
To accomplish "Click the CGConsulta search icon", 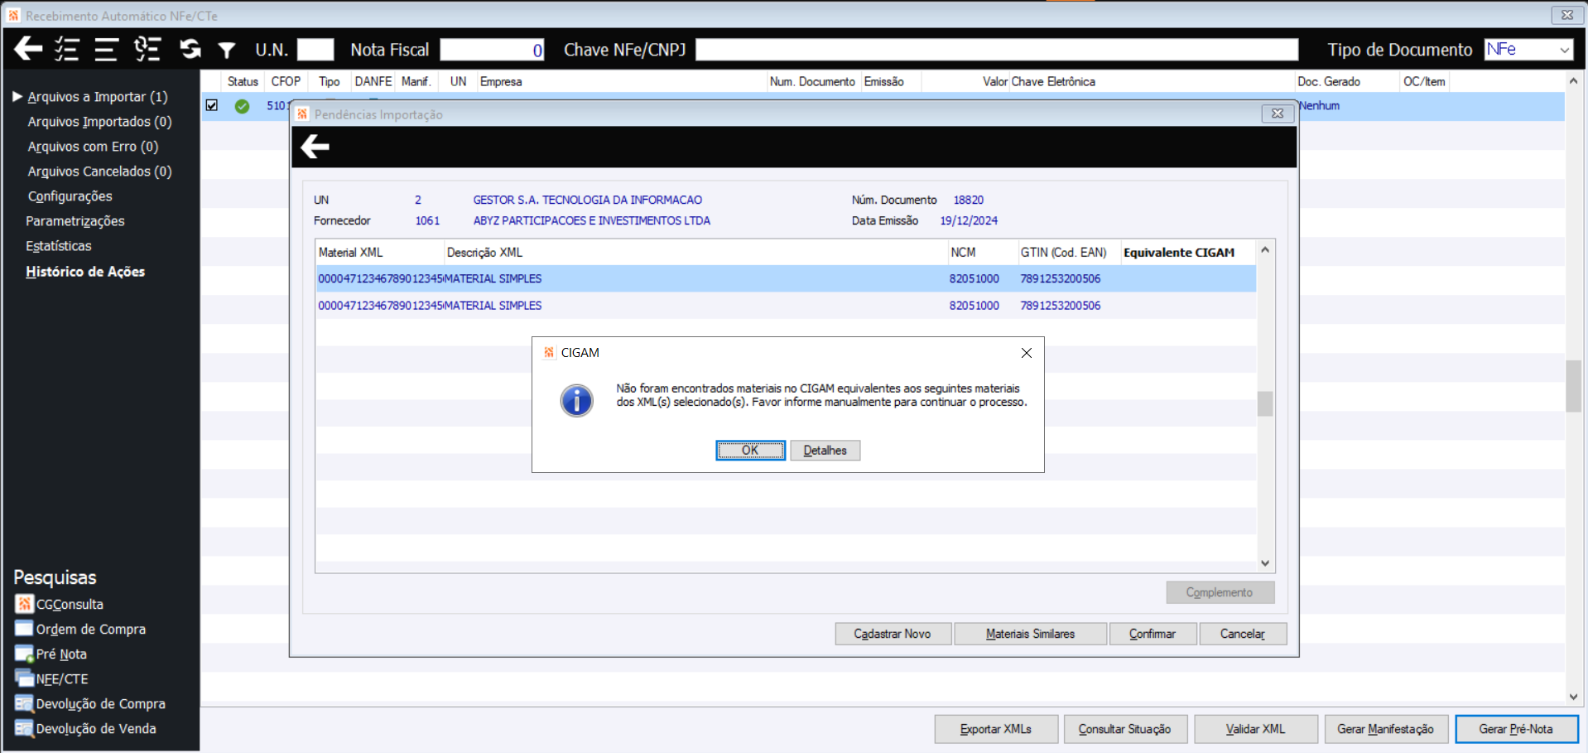I will pyautogui.click(x=24, y=604).
